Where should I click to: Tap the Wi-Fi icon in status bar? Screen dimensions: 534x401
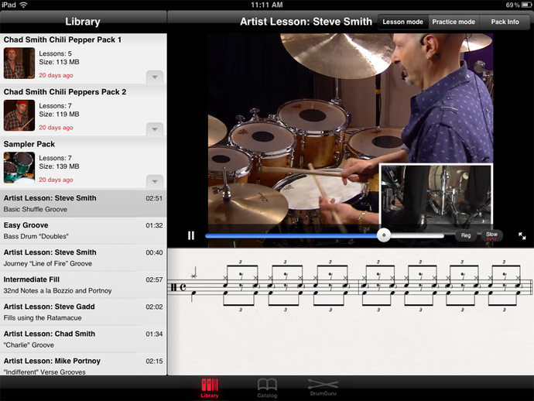coord(23,5)
